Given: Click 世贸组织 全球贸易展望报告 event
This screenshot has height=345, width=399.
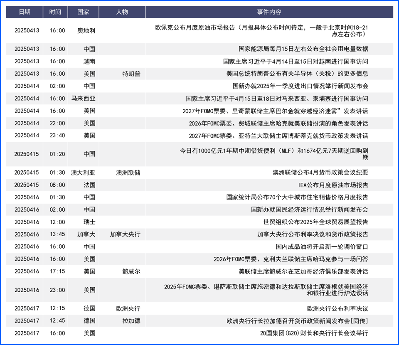Looking at the screenshot, I should click(x=316, y=222).
